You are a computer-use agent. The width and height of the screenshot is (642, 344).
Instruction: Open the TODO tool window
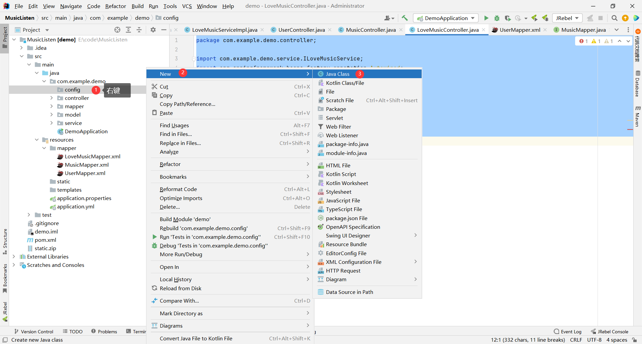pyautogui.click(x=73, y=331)
